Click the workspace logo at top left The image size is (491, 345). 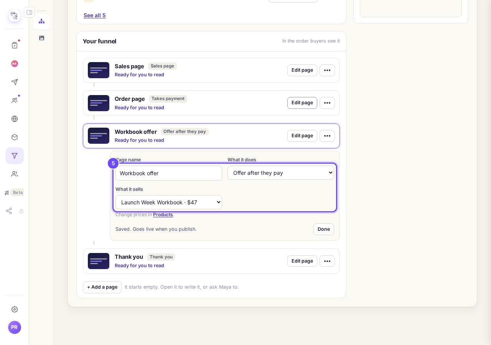tap(15, 16)
